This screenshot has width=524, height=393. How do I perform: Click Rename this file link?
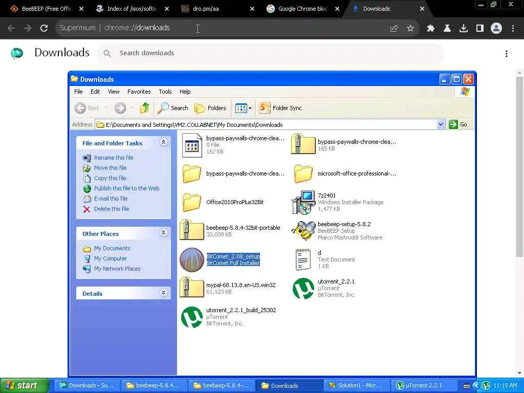pyautogui.click(x=114, y=158)
